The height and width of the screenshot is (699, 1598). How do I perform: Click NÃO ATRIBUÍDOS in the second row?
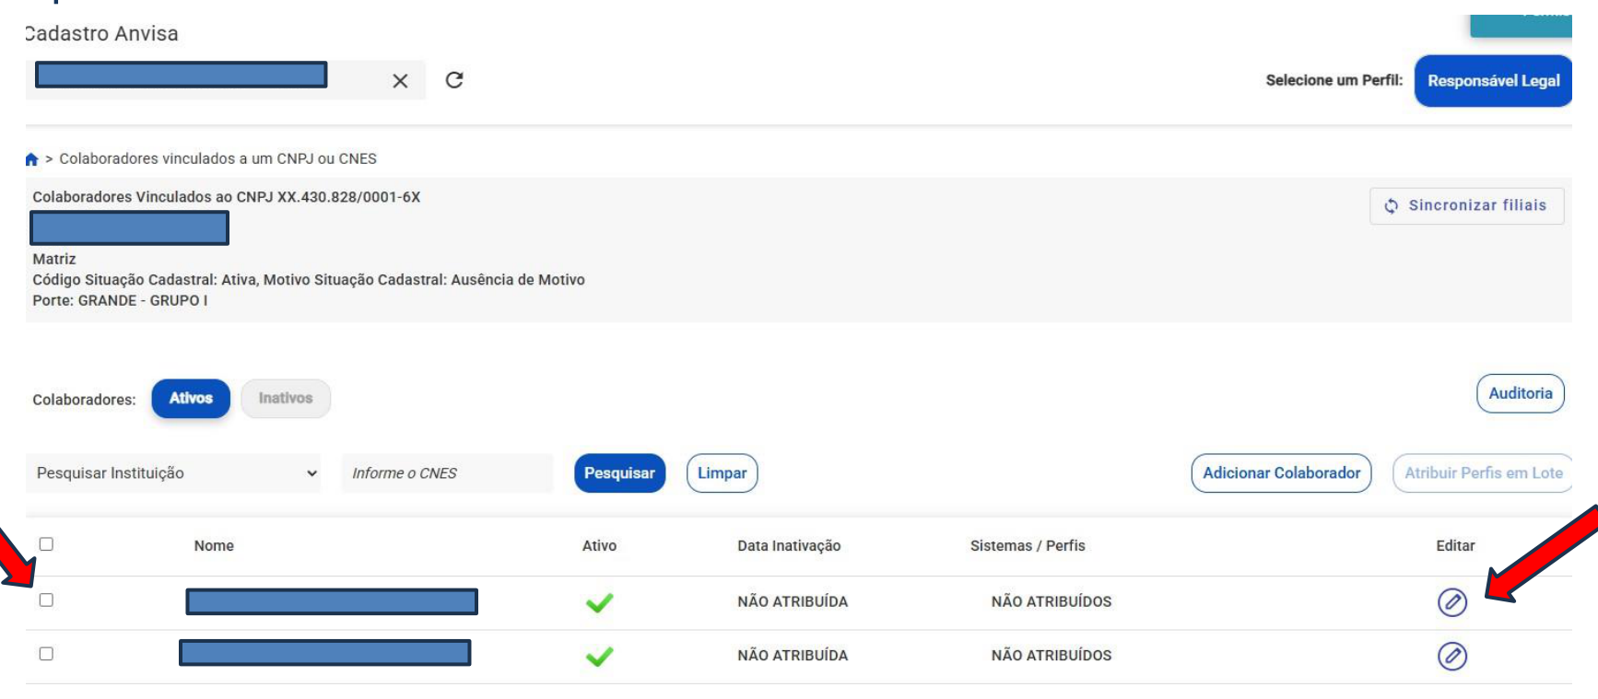[x=1052, y=656]
